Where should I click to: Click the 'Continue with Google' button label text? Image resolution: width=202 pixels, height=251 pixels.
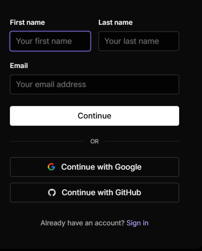(x=101, y=167)
